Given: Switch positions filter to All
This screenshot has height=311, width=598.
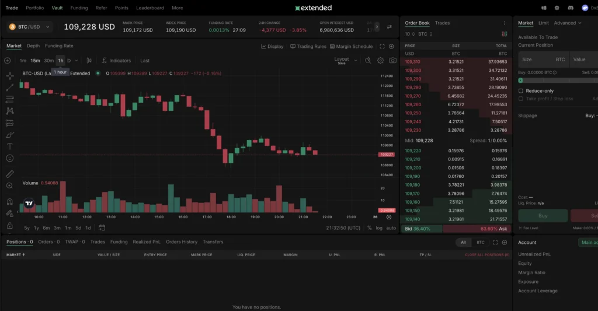Looking at the screenshot, I should [x=463, y=242].
